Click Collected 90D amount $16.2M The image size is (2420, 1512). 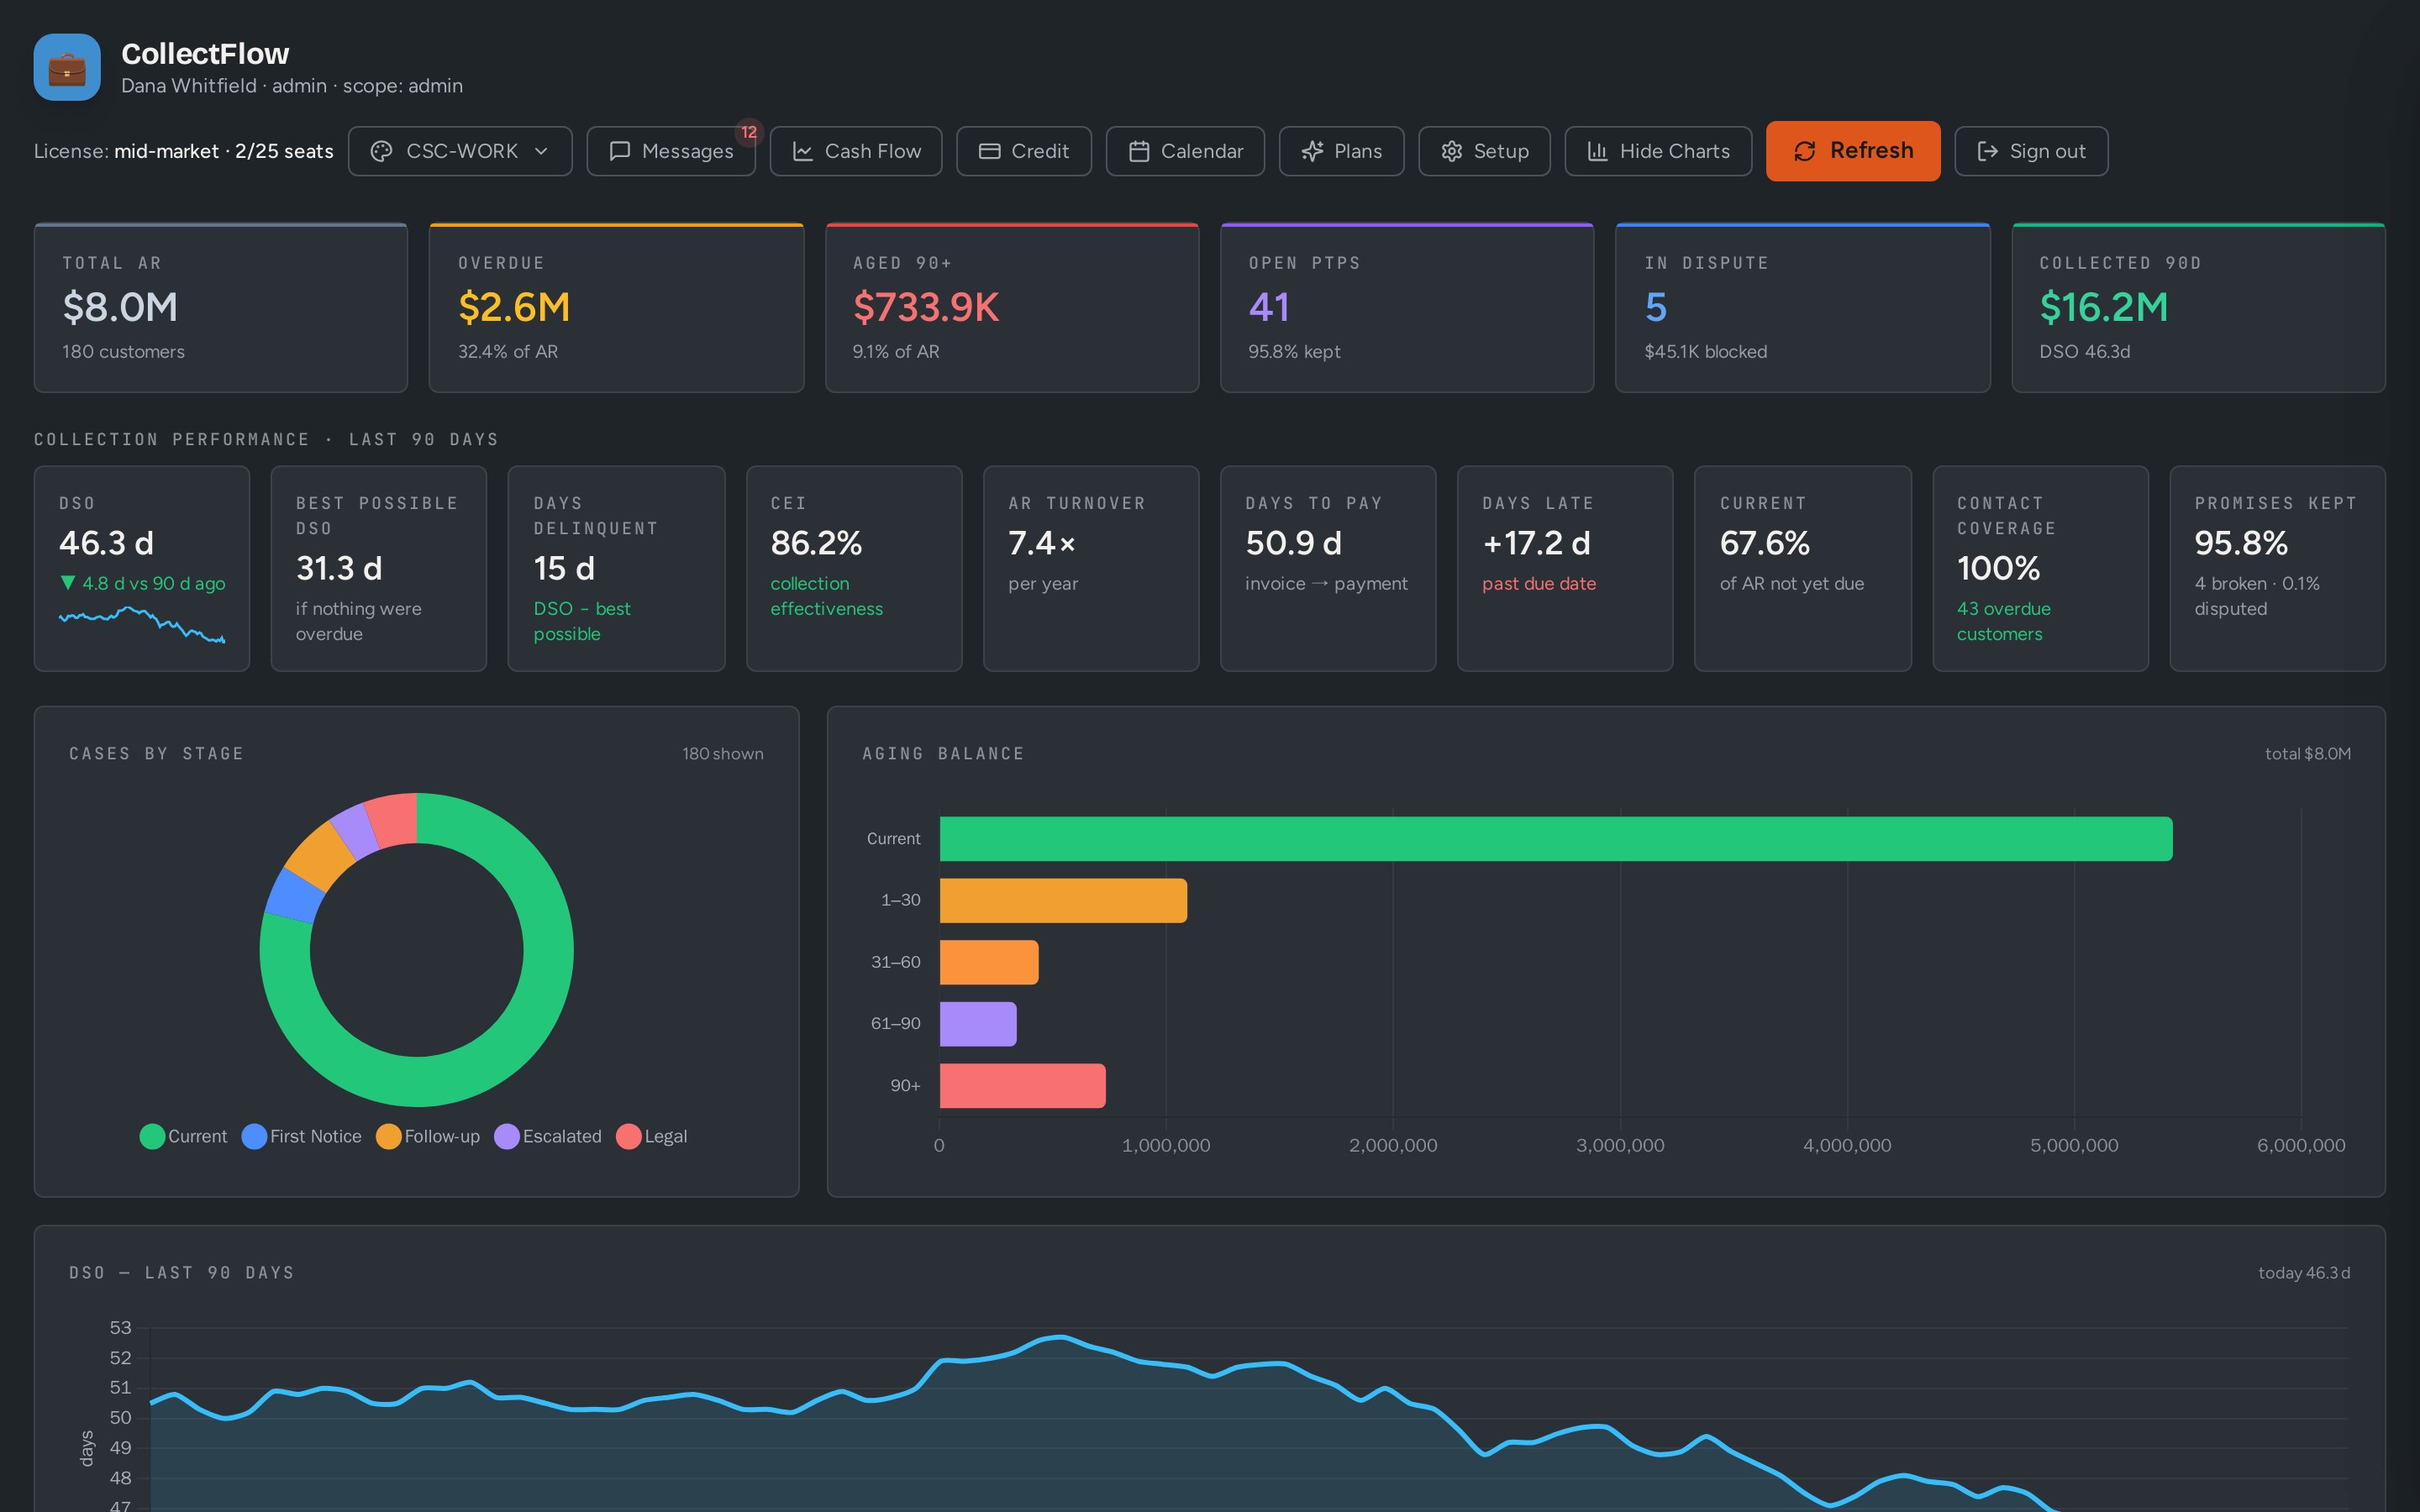point(2103,307)
